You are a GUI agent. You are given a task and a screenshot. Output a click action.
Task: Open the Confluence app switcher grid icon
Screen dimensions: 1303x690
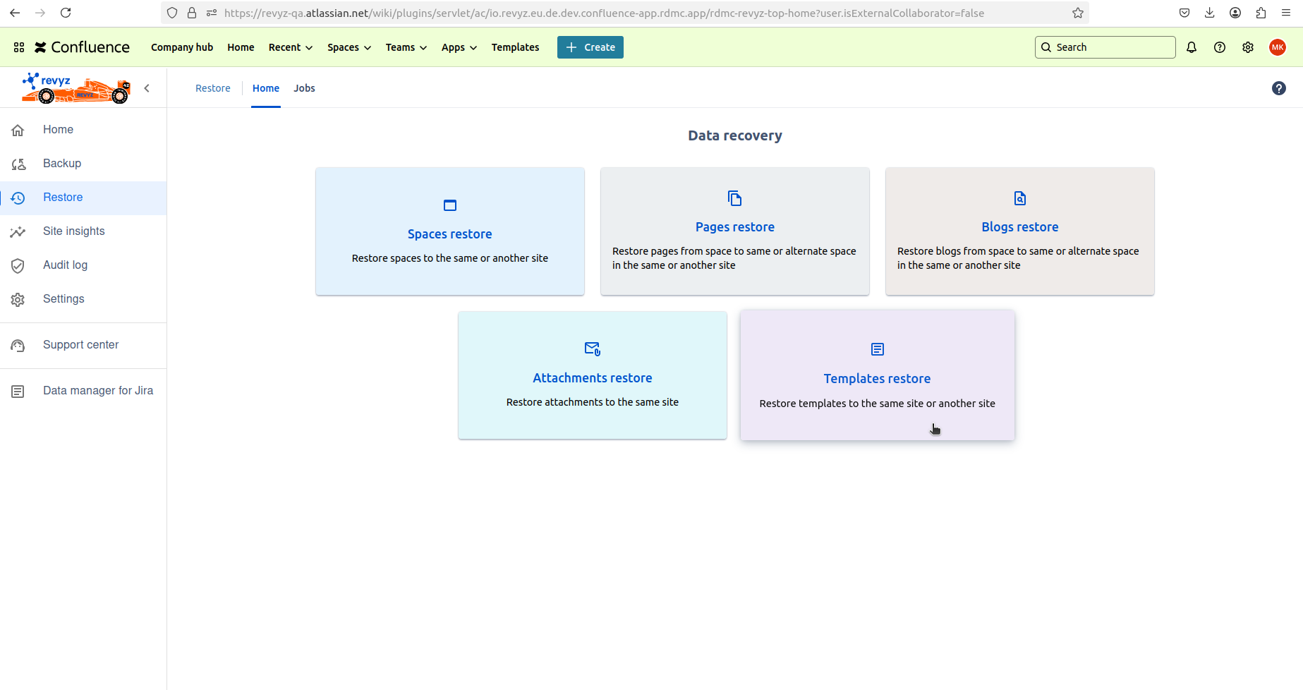pos(19,47)
